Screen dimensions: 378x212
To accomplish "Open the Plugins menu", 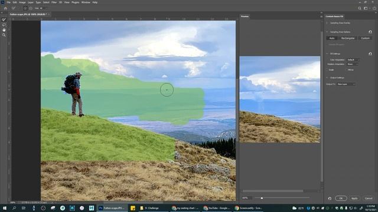I will 76,2.
